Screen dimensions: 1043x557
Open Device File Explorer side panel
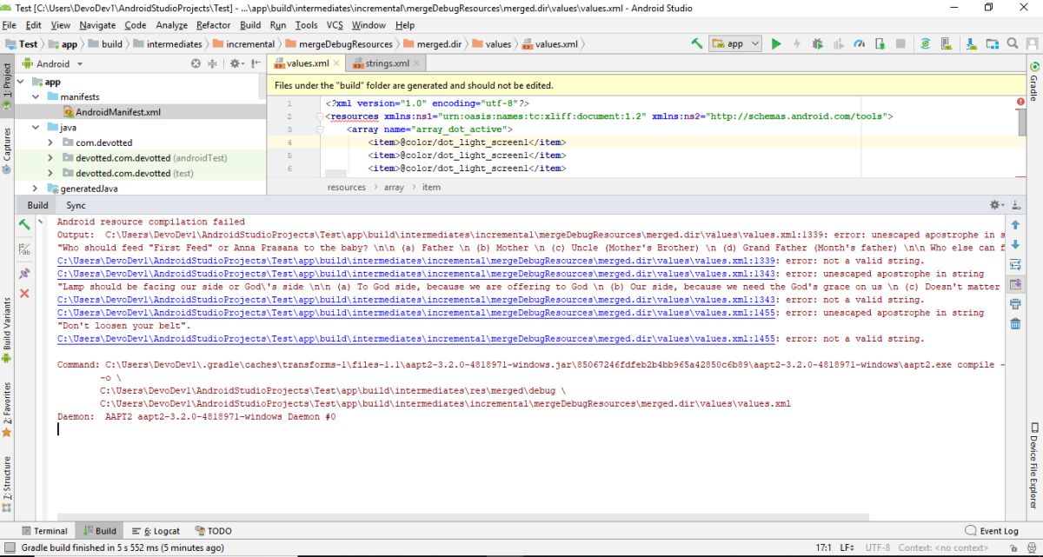pos(1034,466)
